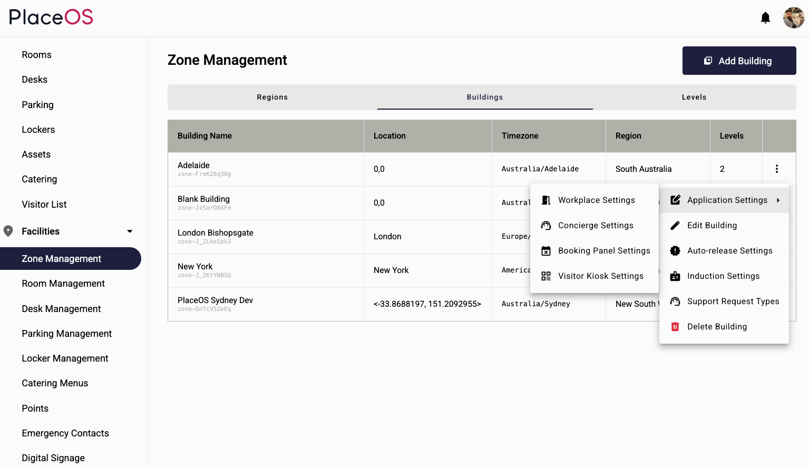Navigate to Emergency Contacts
The image size is (809, 467).
click(x=65, y=433)
